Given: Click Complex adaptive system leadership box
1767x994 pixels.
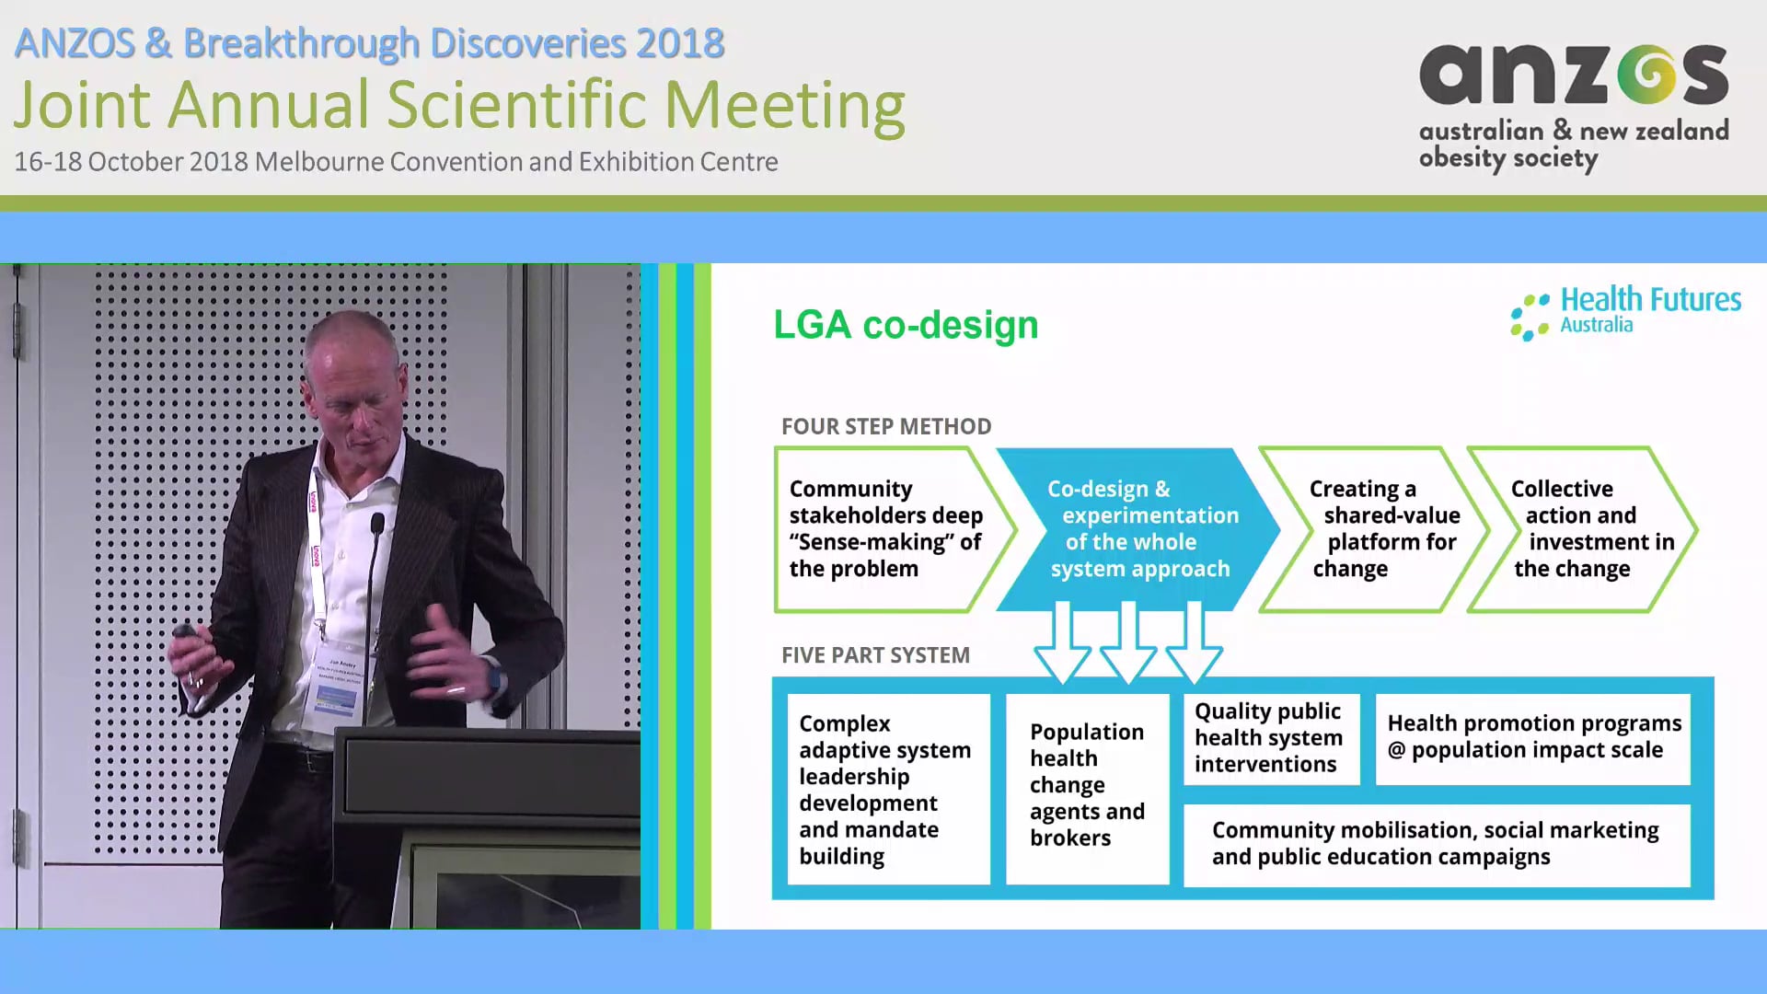Looking at the screenshot, I should click(x=888, y=789).
